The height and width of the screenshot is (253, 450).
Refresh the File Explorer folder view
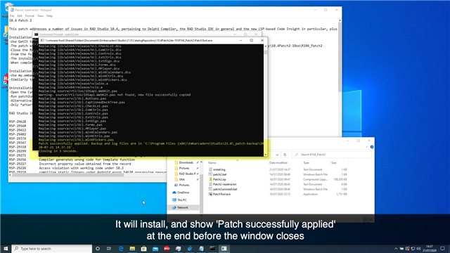[285, 155]
